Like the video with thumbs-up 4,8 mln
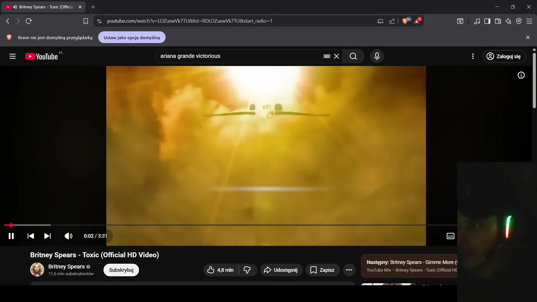 click(221, 270)
